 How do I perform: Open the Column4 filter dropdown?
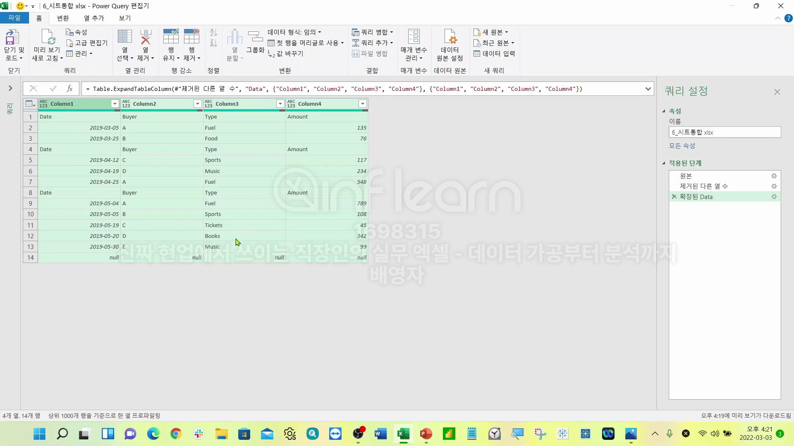click(362, 104)
